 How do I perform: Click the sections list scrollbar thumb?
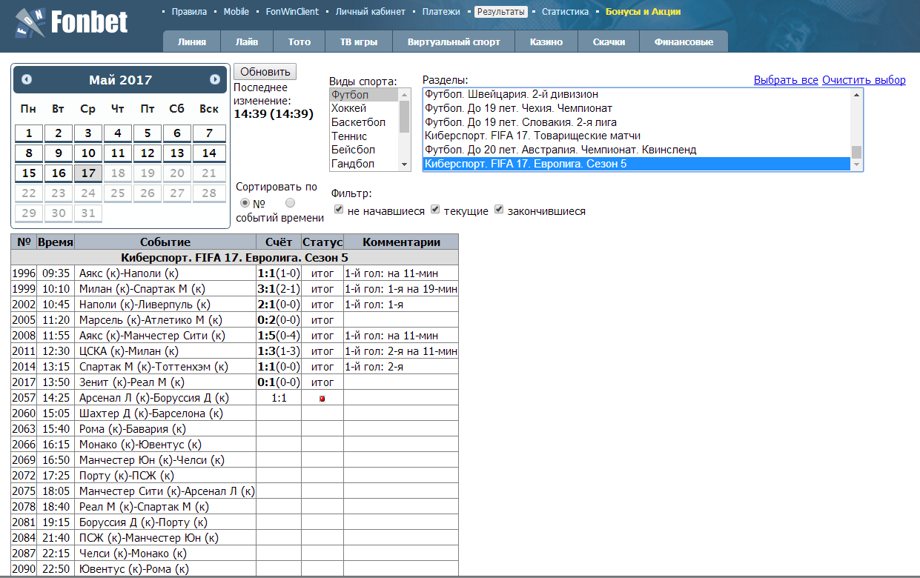[x=857, y=152]
